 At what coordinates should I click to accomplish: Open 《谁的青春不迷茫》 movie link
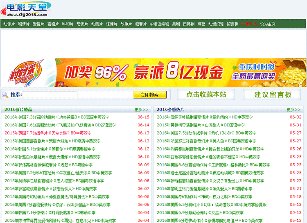208,157
